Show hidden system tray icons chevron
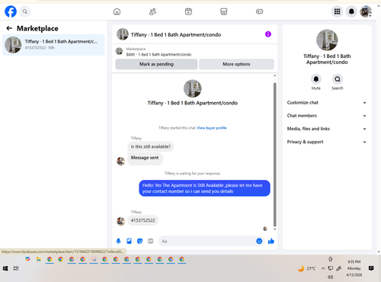This screenshot has width=381, height=282. click(323, 268)
